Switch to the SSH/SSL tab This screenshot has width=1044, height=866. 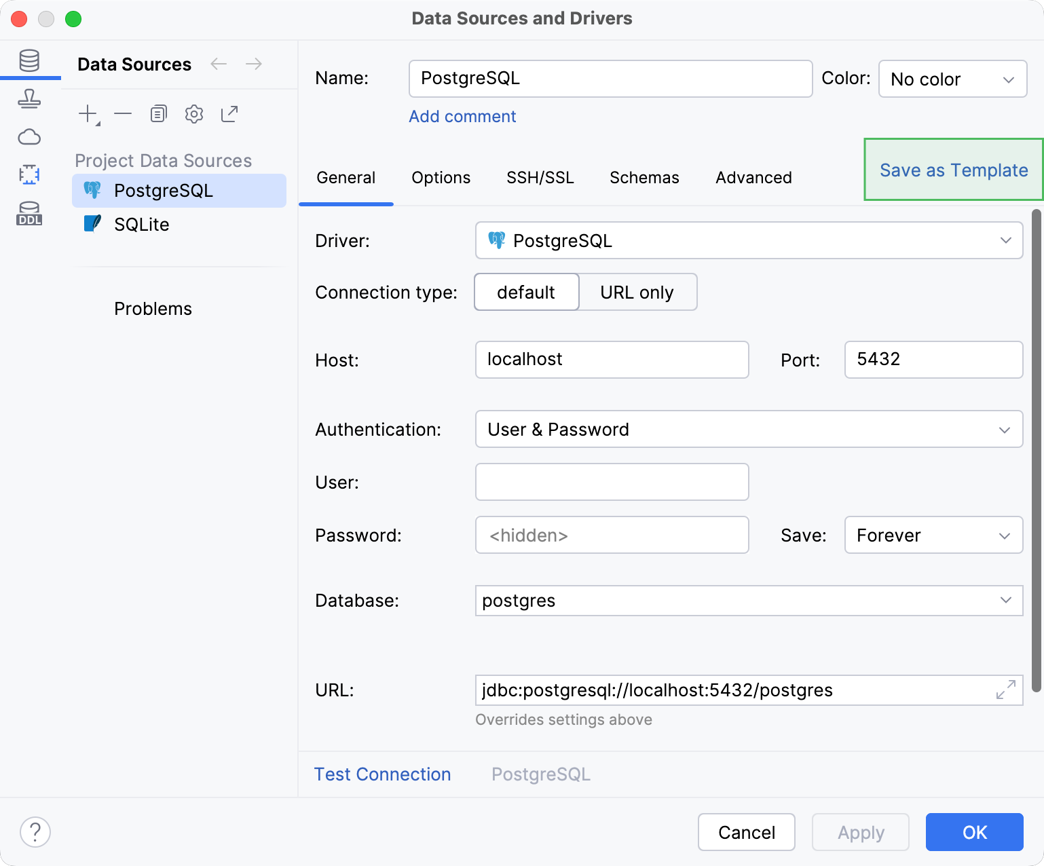(x=540, y=177)
